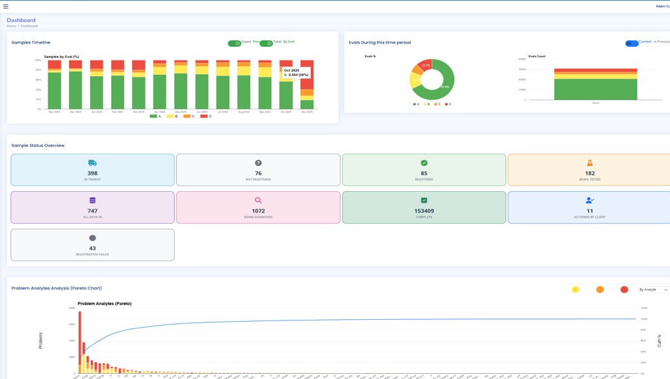Click the Not Registered question mark icon
The image size is (670, 379).
click(x=258, y=163)
